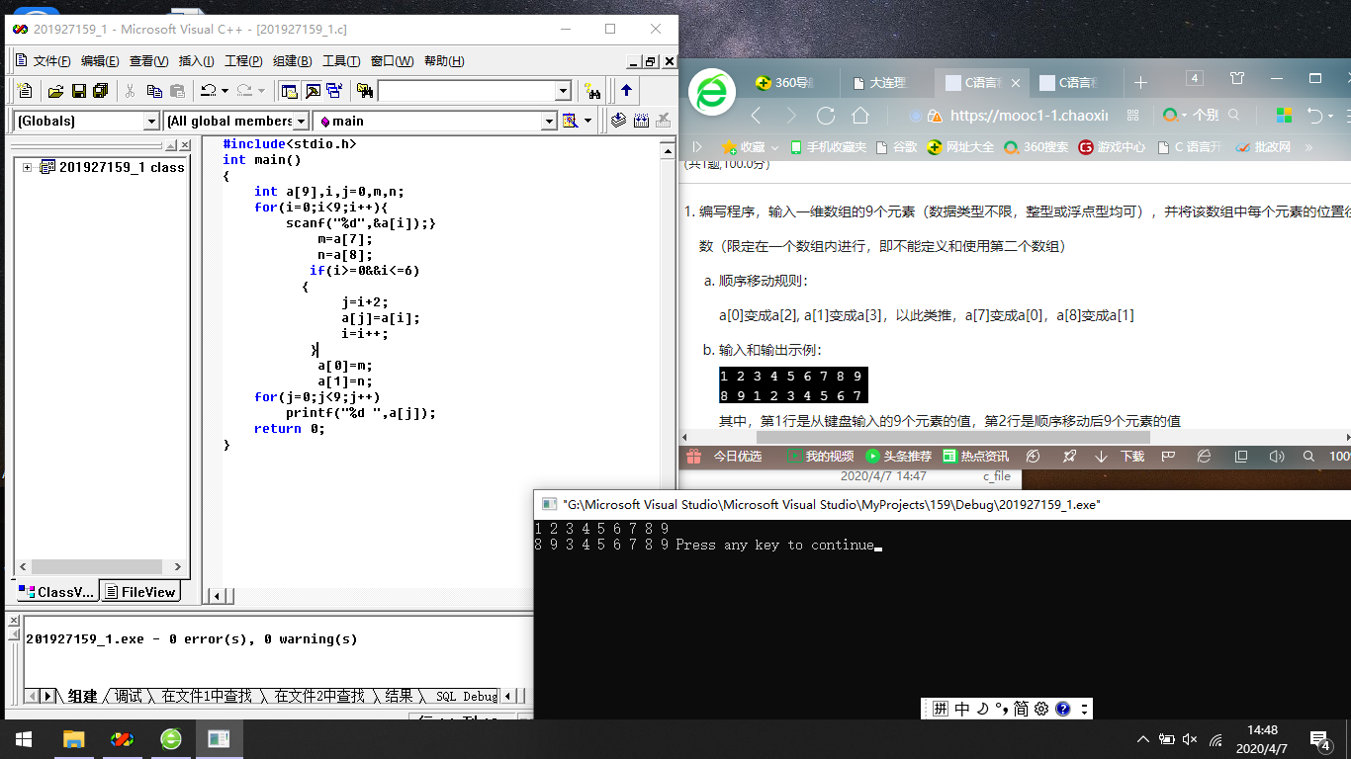This screenshot has width=1351, height=759.
Task: Open the 360搜索 bookmark
Action: coord(1036,147)
